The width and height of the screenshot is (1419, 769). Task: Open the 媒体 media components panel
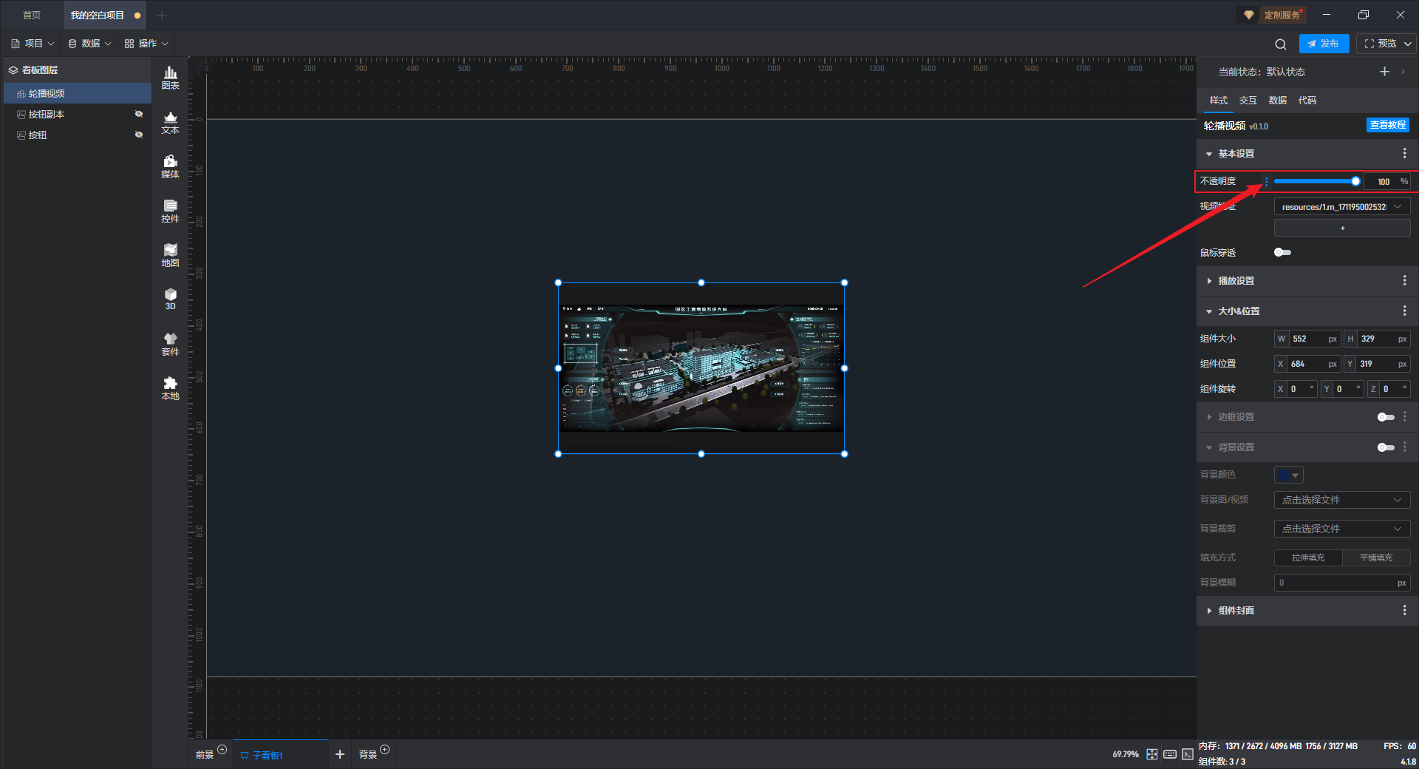point(170,166)
